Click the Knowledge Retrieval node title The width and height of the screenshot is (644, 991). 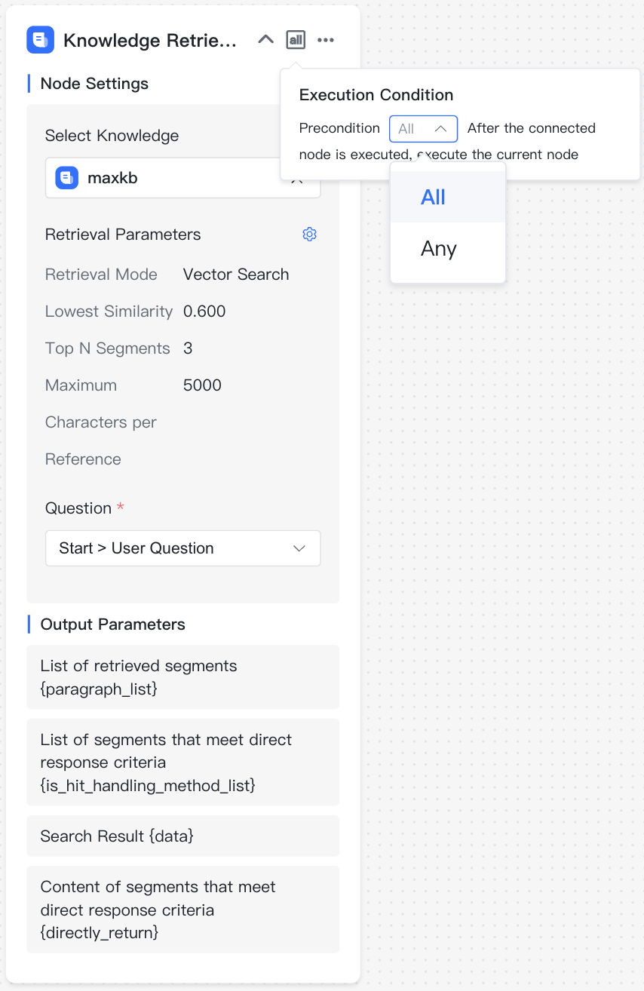150,41
